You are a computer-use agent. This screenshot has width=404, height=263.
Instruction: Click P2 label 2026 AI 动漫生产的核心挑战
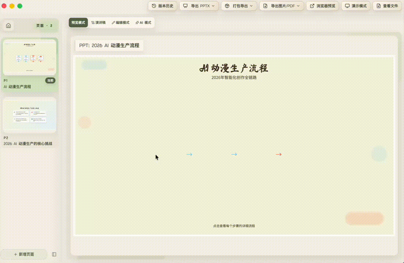click(x=28, y=144)
